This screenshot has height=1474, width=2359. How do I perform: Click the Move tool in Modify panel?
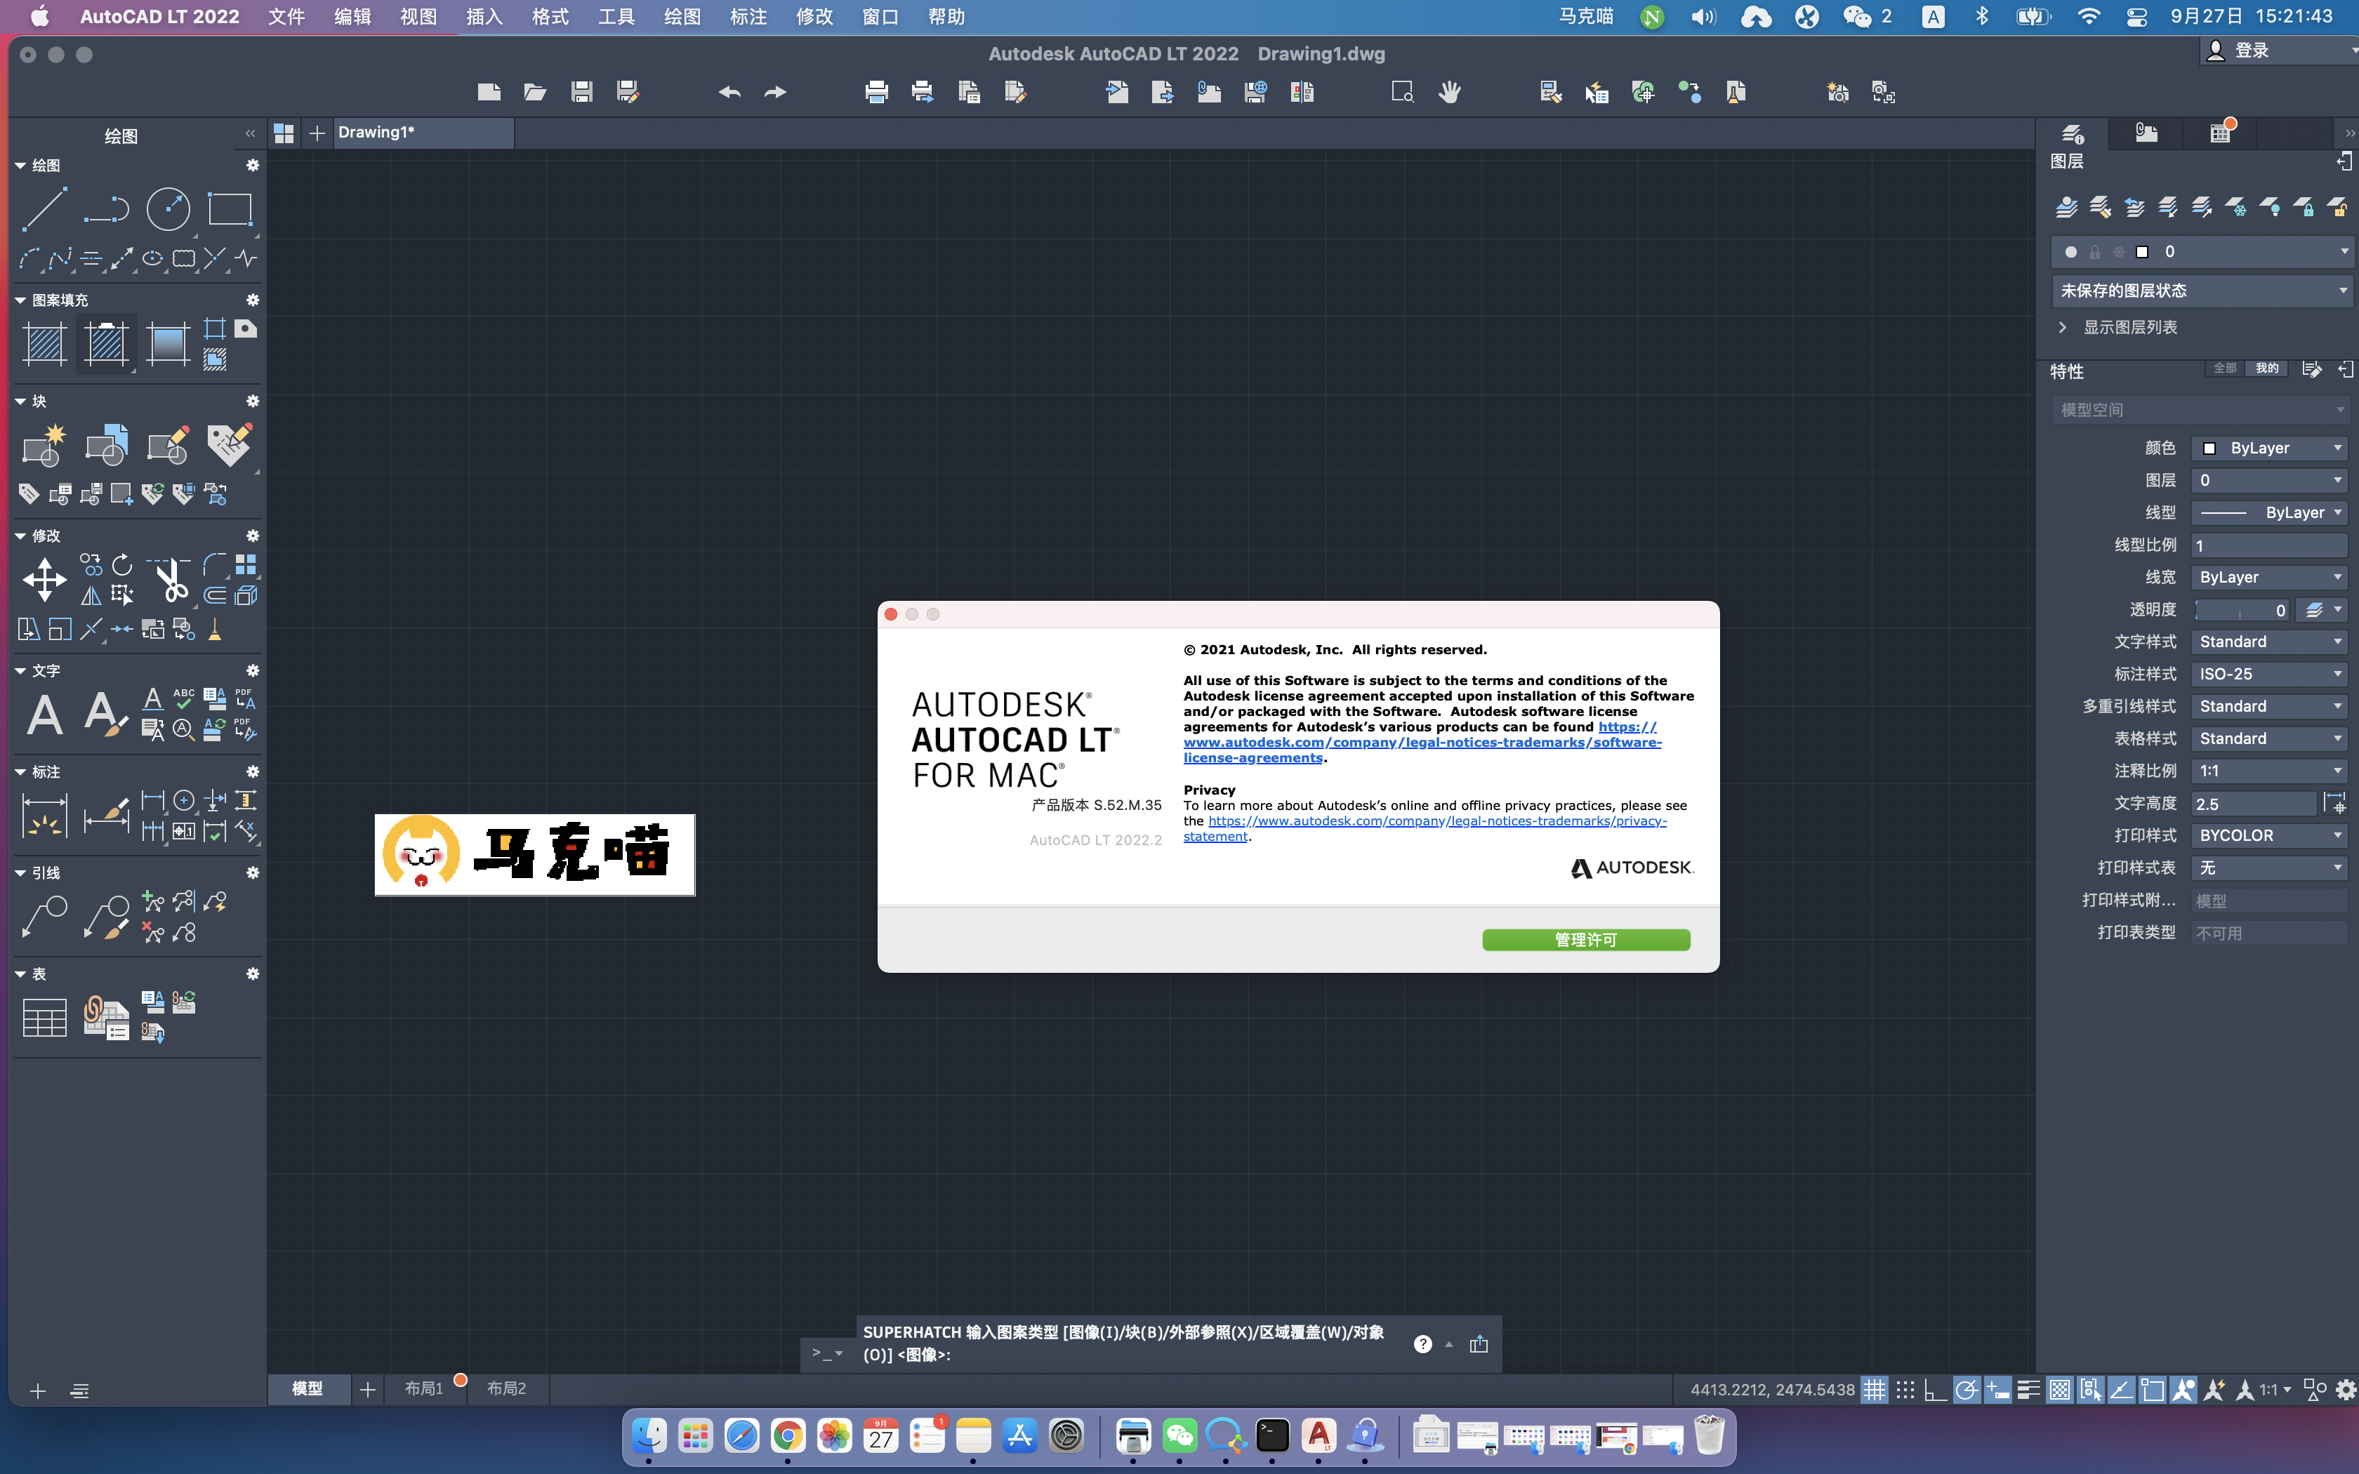click(x=44, y=579)
